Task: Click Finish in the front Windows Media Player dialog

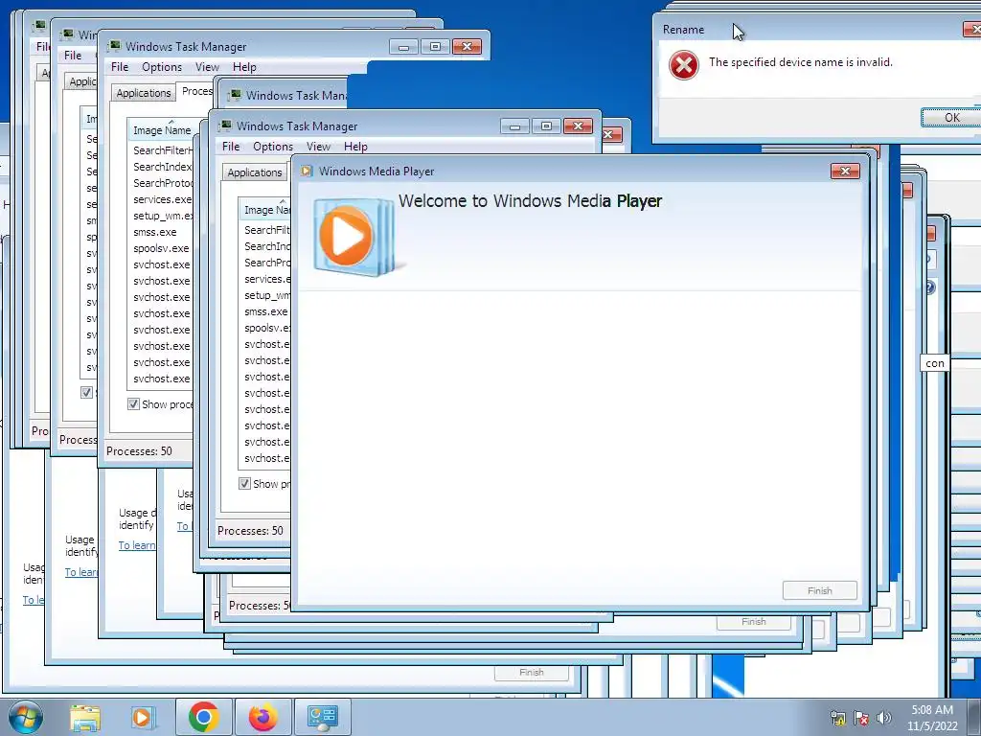Action: 820,590
